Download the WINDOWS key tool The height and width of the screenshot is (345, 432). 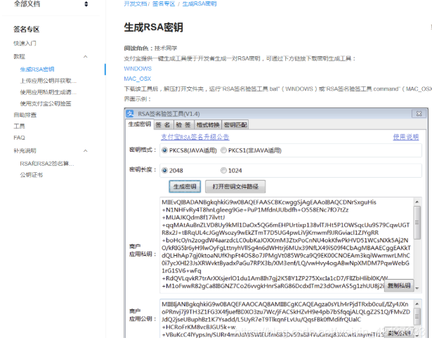138,69
